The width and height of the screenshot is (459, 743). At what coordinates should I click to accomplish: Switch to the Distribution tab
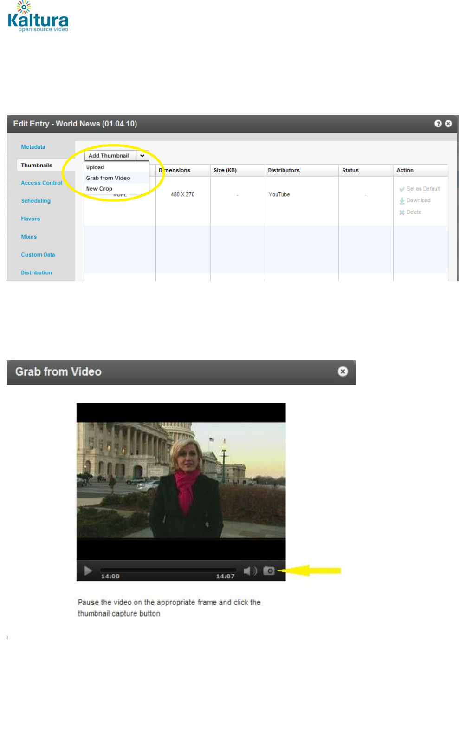click(x=36, y=273)
